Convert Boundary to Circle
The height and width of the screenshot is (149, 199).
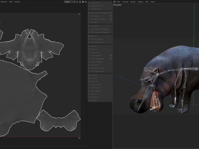[x=100, y=68]
